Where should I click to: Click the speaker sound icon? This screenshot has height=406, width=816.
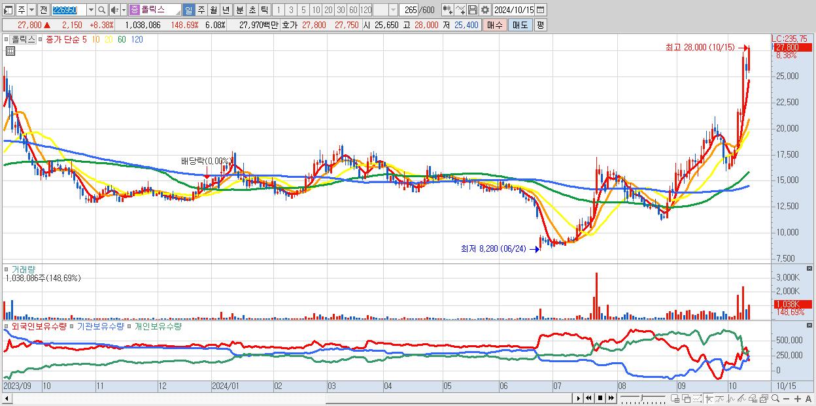click(114, 10)
